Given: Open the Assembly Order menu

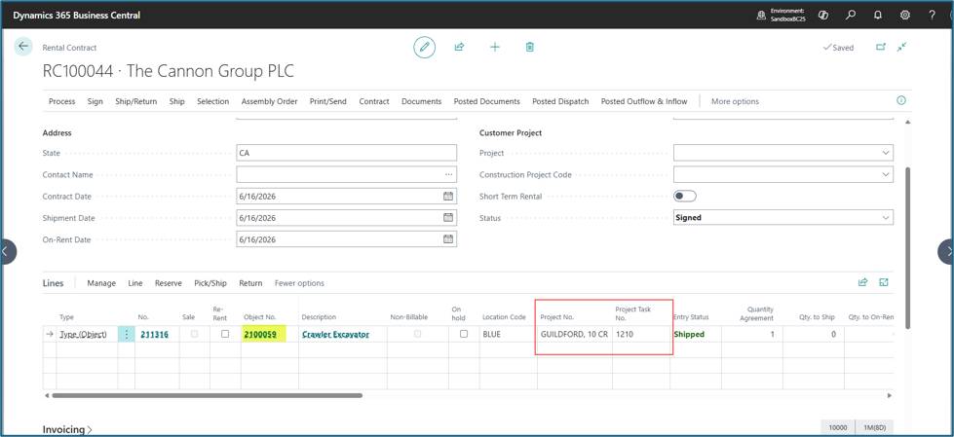Looking at the screenshot, I should 270,101.
